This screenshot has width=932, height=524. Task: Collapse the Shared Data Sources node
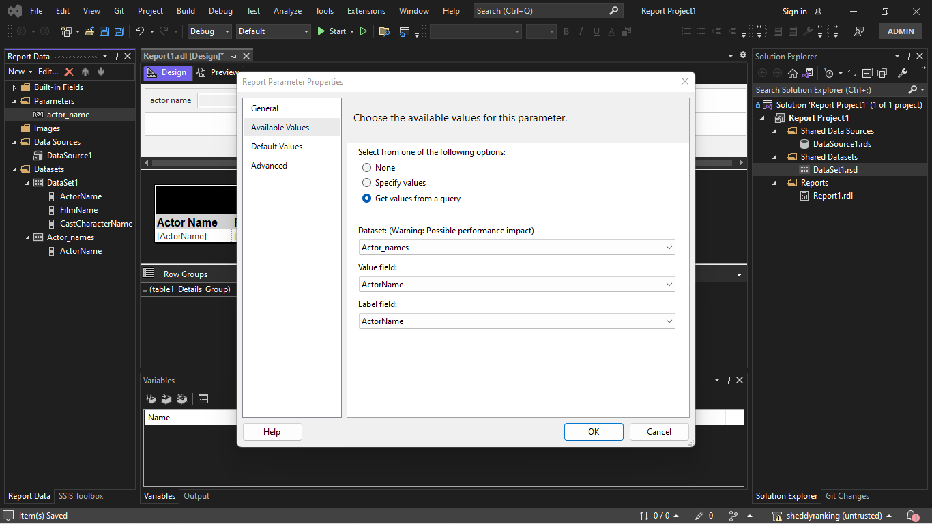(x=774, y=130)
